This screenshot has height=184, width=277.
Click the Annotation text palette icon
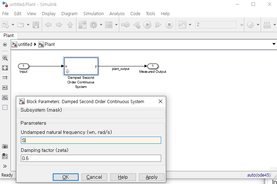[x=5, y=88]
